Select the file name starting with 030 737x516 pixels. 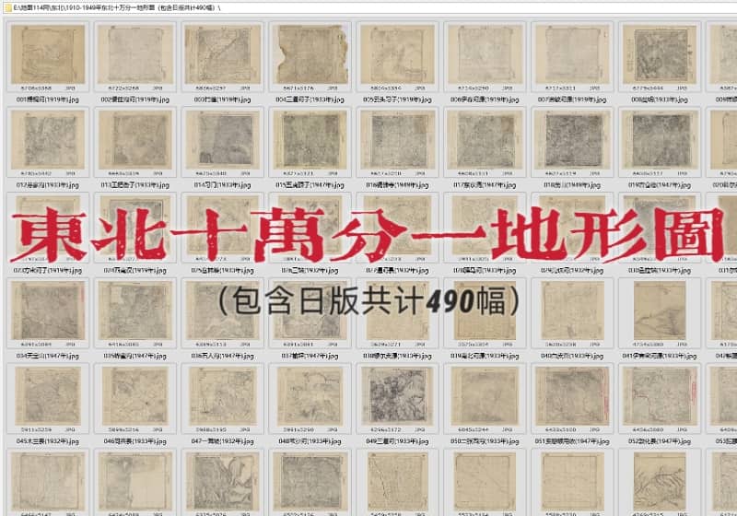[660, 271]
